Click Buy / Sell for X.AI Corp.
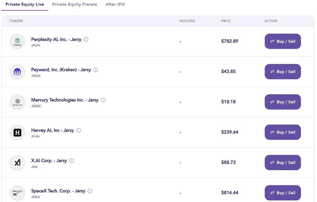This screenshot has width=317, height=202. click(x=283, y=163)
